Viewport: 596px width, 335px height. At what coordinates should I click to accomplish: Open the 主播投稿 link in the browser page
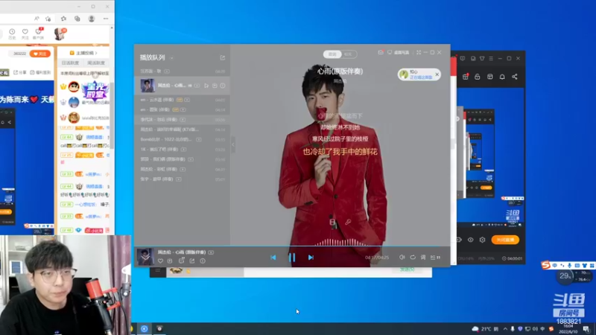[x=83, y=53]
